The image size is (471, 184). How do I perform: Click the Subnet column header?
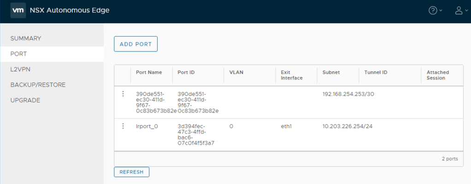[331, 72]
